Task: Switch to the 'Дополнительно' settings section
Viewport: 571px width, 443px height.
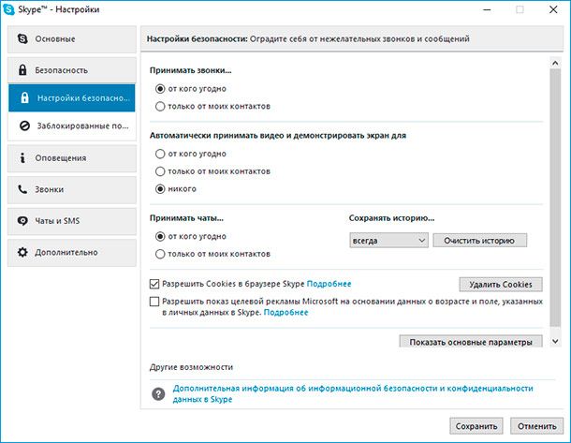Action: [72, 252]
